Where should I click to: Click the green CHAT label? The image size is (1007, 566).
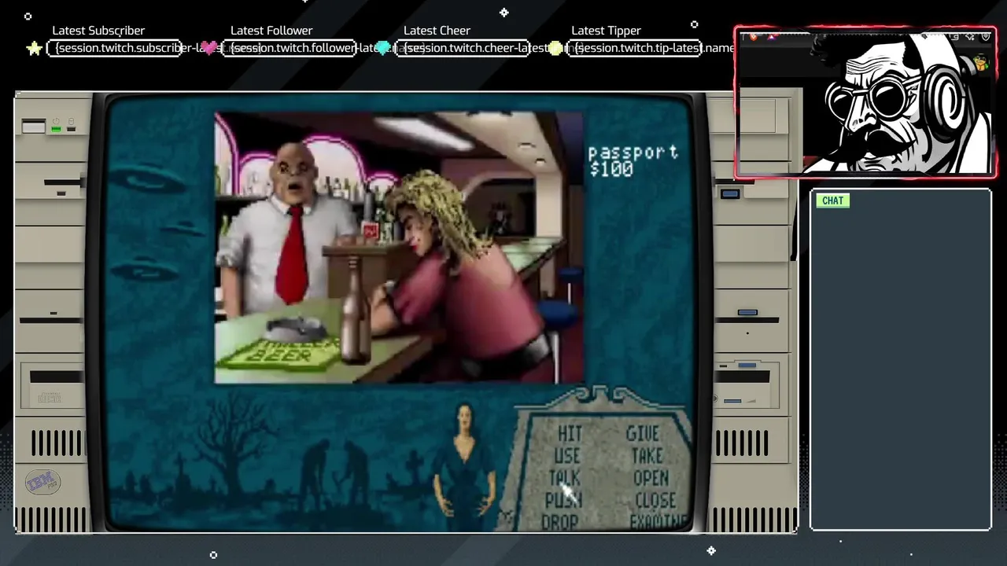tap(832, 200)
